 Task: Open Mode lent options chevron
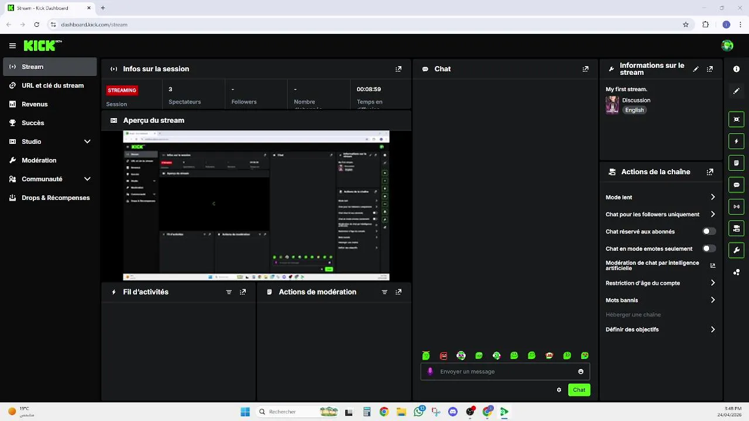coord(713,197)
